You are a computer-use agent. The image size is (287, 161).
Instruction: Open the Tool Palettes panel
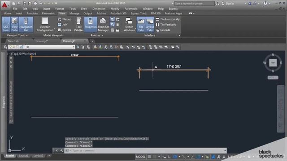click(x=79, y=25)
